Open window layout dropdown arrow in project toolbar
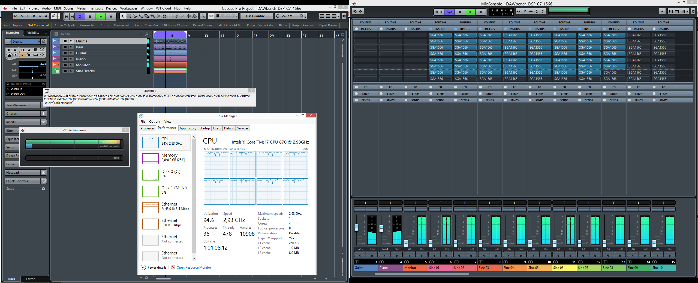This screenshot has width=698, height=283. 338,16
